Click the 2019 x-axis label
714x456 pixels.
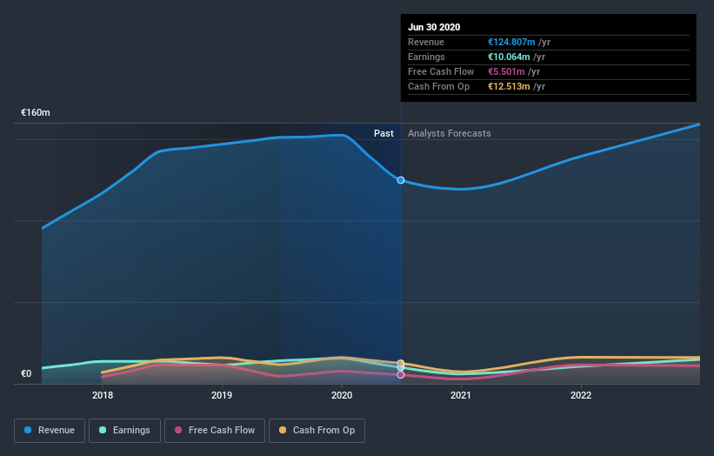click(222, 395)
